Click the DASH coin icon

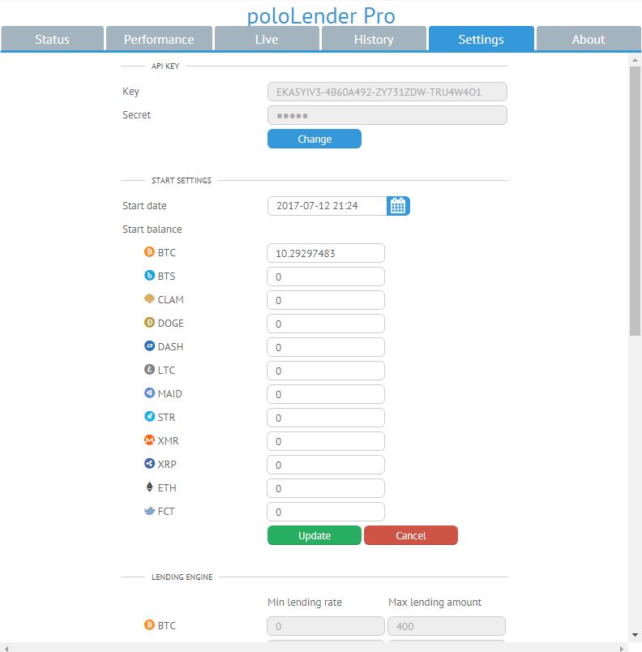pos(149,346)
